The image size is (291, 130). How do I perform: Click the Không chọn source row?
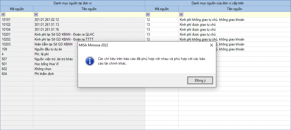pyautogui.click(x=43, y=69)
